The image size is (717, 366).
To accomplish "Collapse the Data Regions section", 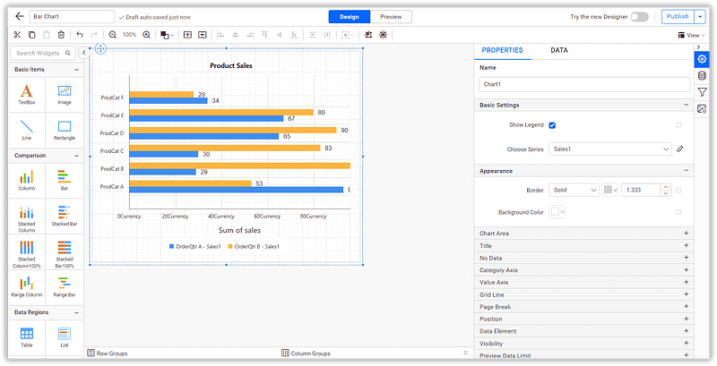I will 76,312.
